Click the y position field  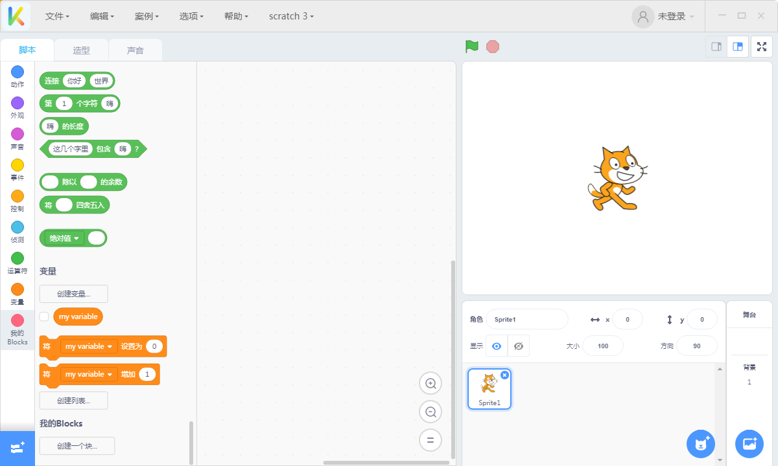click(x=702, y=319)
